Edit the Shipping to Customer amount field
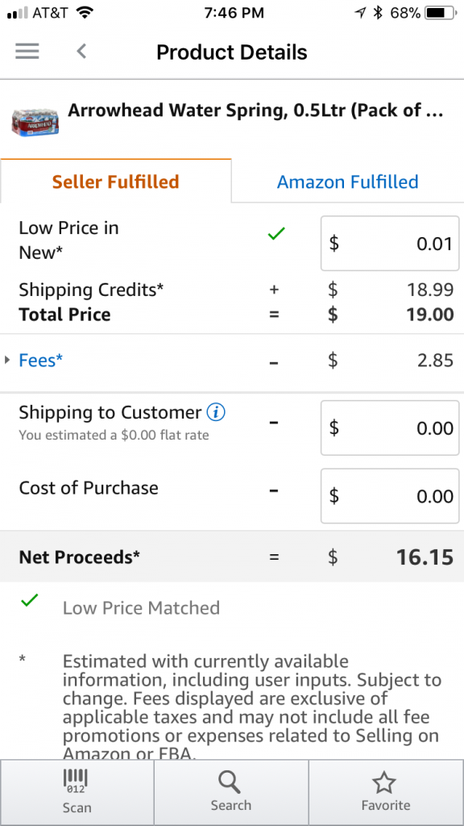The width and height of the screenshot is (464, 826). pos(390,428)
